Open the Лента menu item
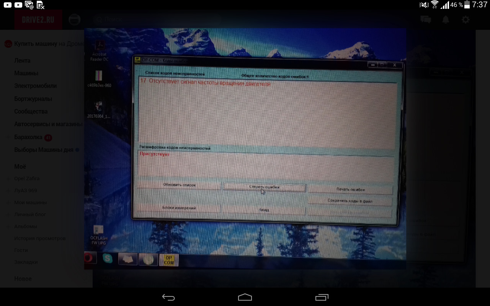This screenshot has width=490, height=306. pos(22,60)
